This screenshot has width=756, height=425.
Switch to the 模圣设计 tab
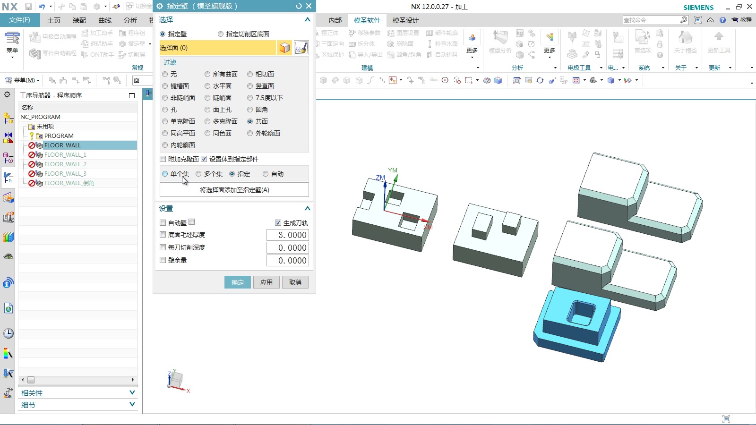point(405,20)
